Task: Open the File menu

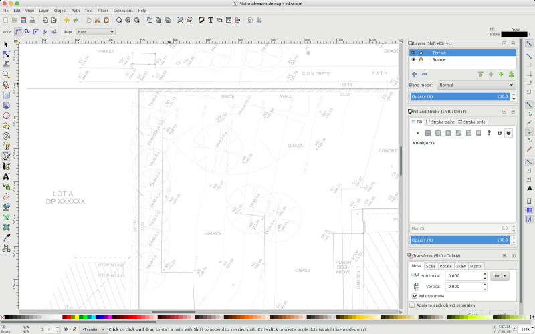Action: [5, 11]
